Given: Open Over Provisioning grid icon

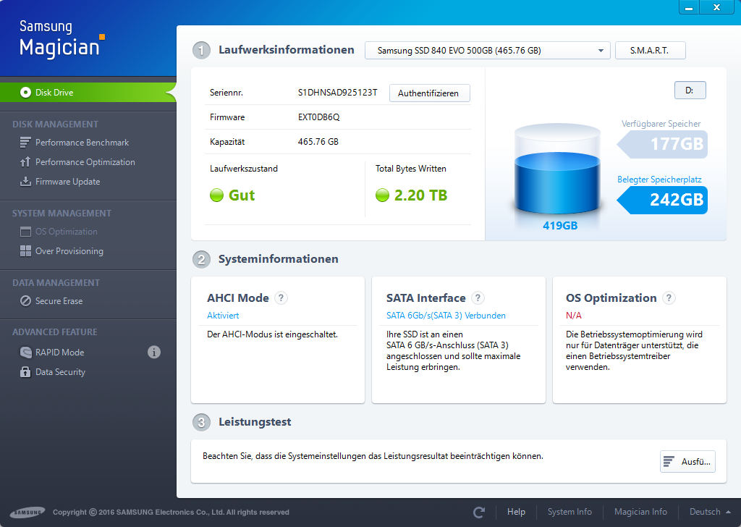Looking at the screenshot, I should (25, 251).
